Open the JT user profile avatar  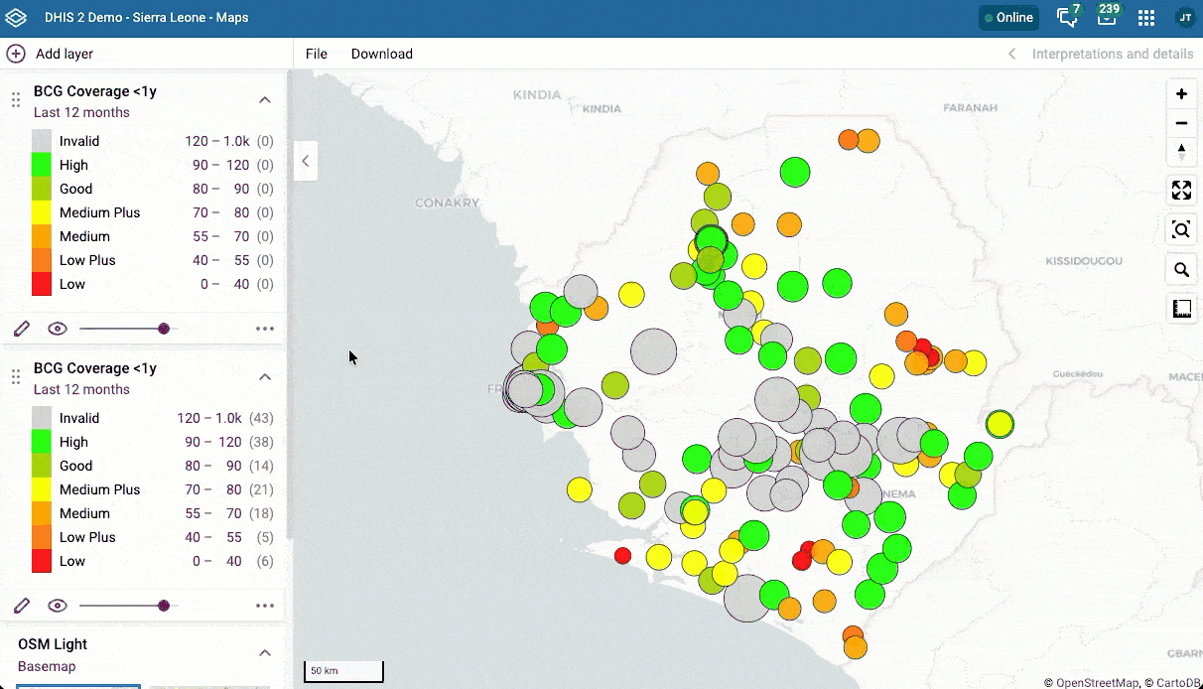coord(1184,17)
